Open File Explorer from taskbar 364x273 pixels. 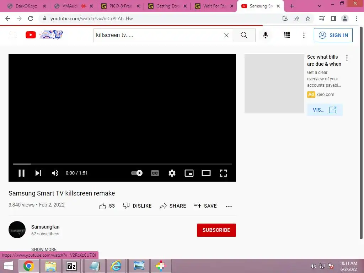click(x=50, y=266)
